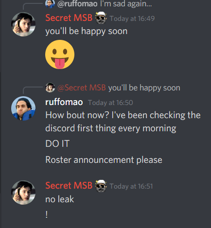Click ruffomao's profile avatar at 16:50
The height and width of the screenshot is (228, 211).
[23, 108]
